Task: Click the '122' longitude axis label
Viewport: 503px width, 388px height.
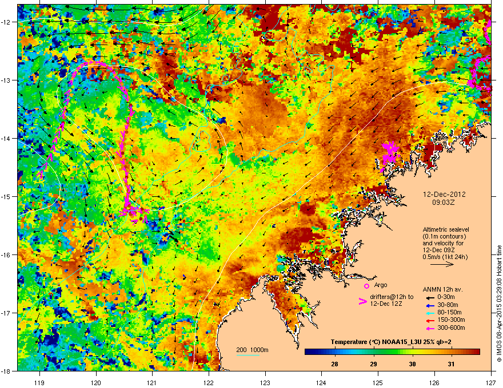Action: [209, 382]
